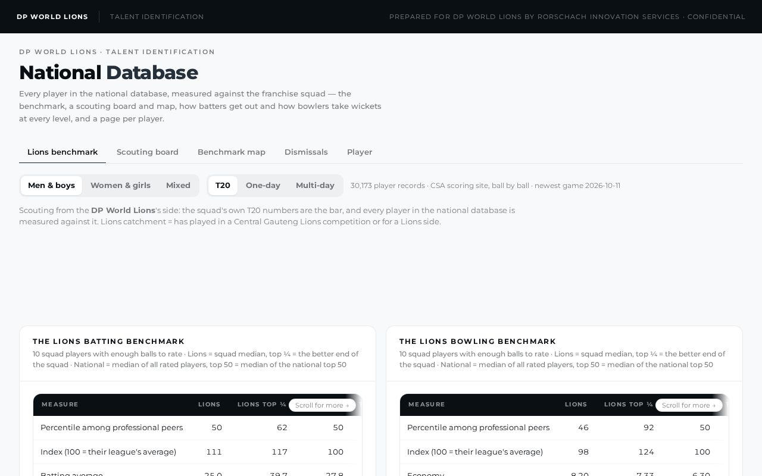
Task: Go to the Dismissals tab
Action: [306, 152]
